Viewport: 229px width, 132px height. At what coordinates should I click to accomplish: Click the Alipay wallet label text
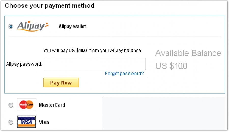pos(72,26)
